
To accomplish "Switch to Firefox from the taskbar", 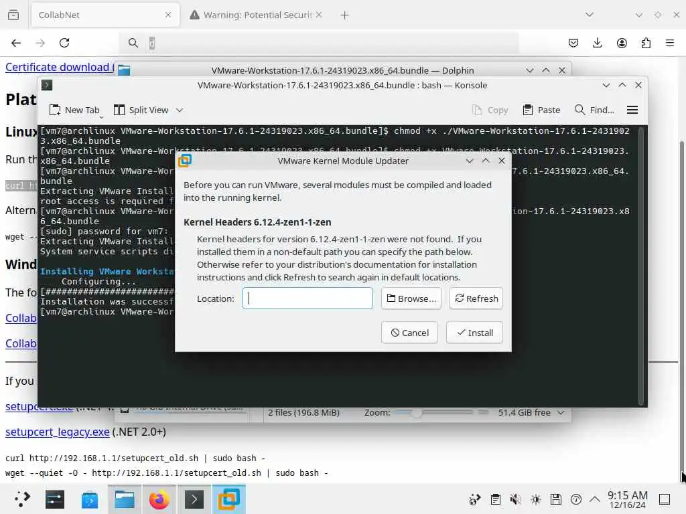I will tap(159, 499).
